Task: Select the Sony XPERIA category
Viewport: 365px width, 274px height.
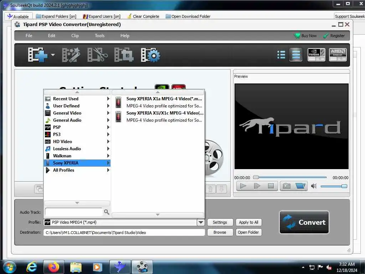Action: [x=77, y=163]
